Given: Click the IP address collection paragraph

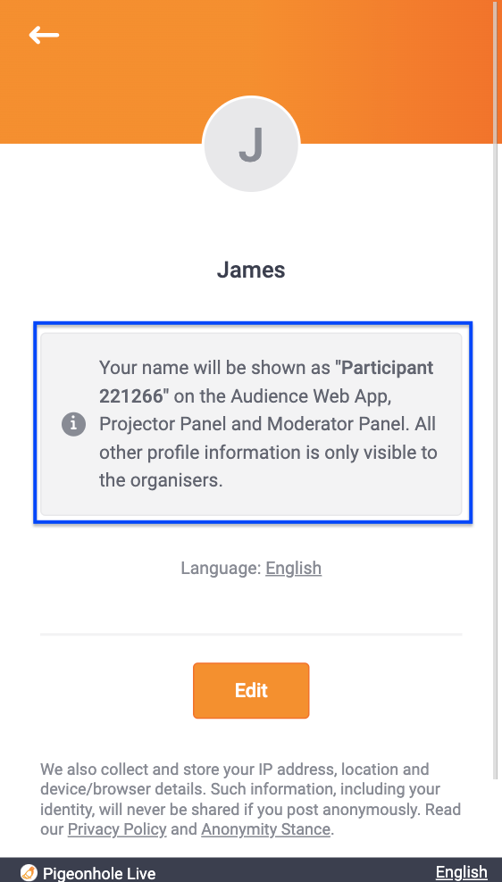Looking at the screenshot, I should point(251,799).
